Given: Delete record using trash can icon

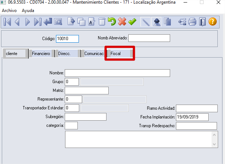Looking at the screenshot, I should (102, 22).
